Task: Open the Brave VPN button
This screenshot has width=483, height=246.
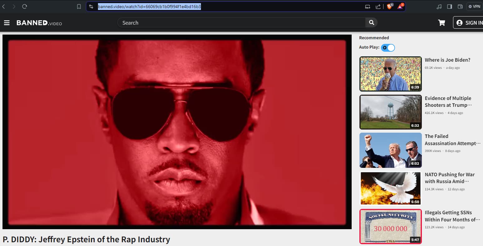Action: (474, 7)
